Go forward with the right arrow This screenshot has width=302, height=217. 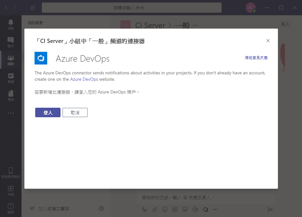point(15,8)
